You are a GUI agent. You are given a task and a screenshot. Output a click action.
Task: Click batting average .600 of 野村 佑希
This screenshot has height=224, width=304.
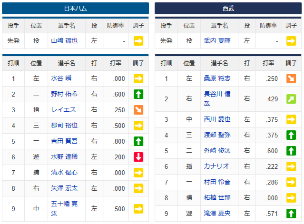point(119,94)
